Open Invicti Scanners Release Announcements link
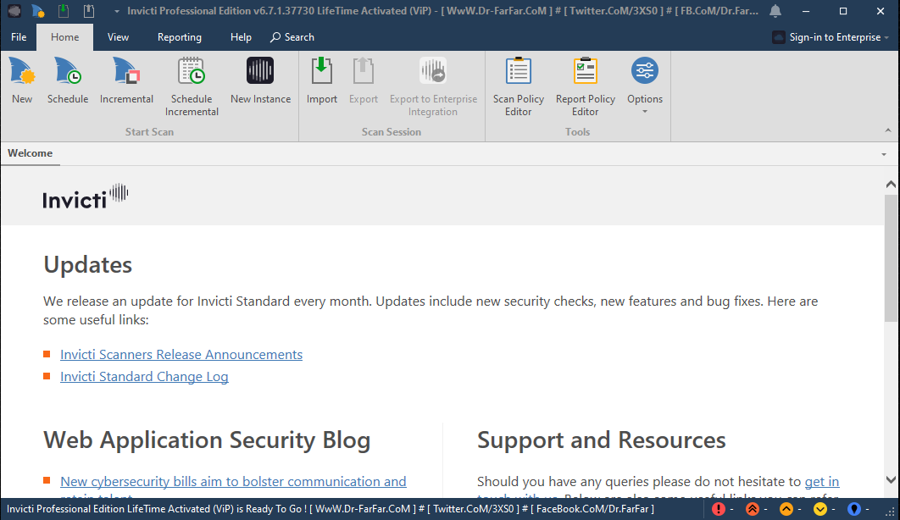The width and height of the screenshot is (900, 520). point(181,354)
